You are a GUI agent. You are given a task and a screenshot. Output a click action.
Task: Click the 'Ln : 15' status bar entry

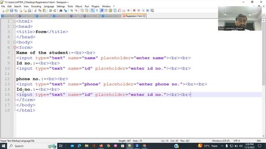click(x=165, y=141)
